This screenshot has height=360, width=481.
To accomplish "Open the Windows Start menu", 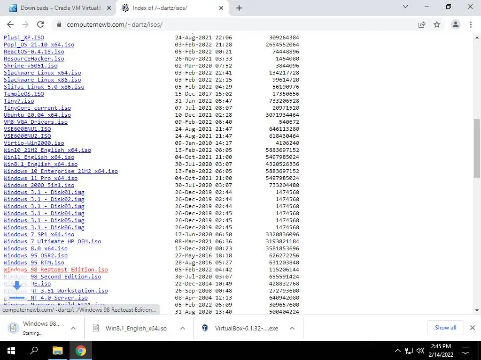I will 11,351.
